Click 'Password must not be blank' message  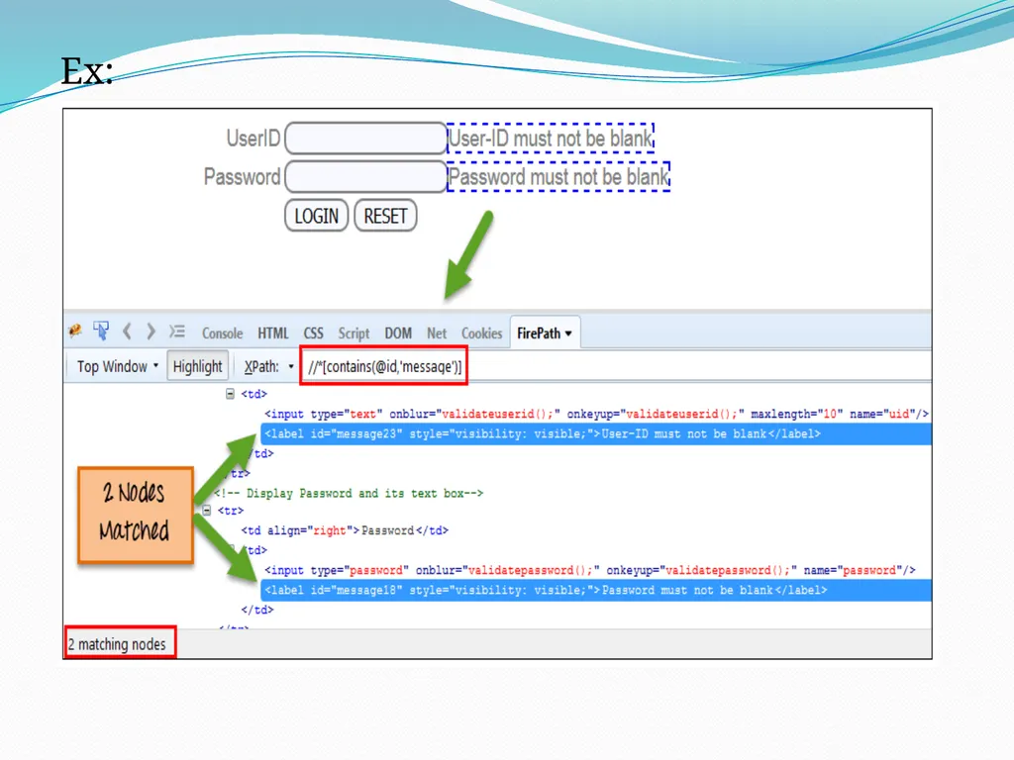click(x=558, y=176)
